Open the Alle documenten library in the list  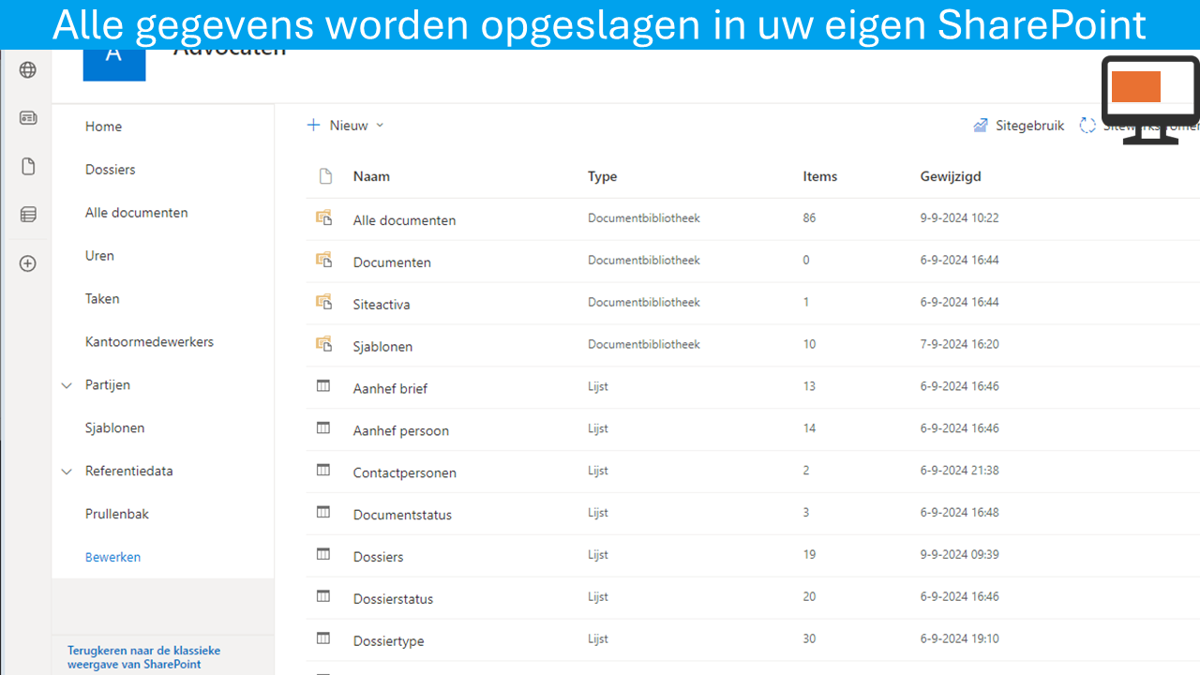404,220
